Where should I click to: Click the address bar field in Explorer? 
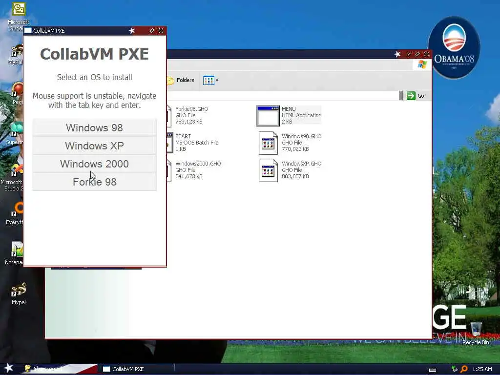click(283, 96)
